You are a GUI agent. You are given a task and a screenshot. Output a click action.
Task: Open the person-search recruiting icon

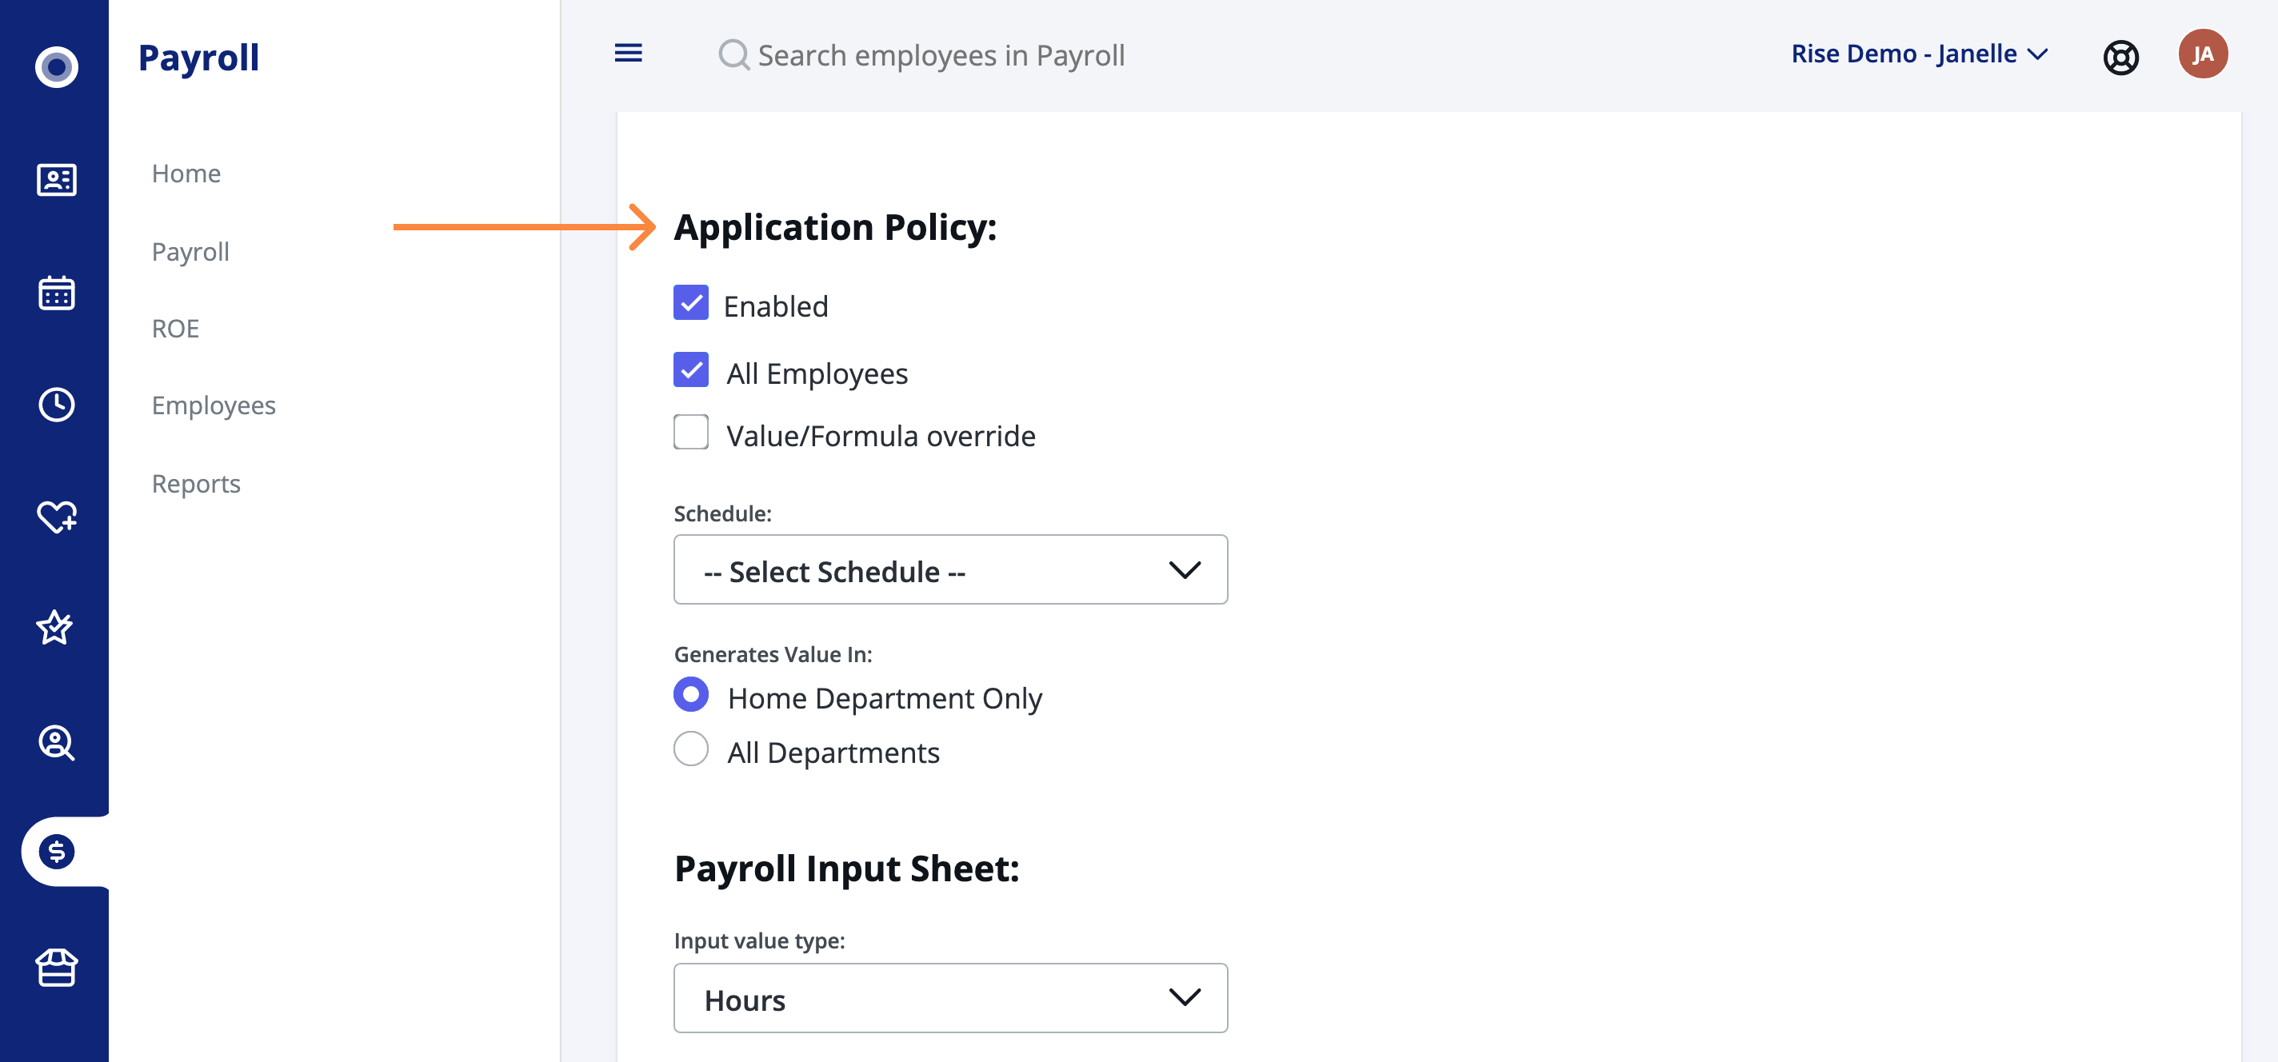tap(56, 742)
